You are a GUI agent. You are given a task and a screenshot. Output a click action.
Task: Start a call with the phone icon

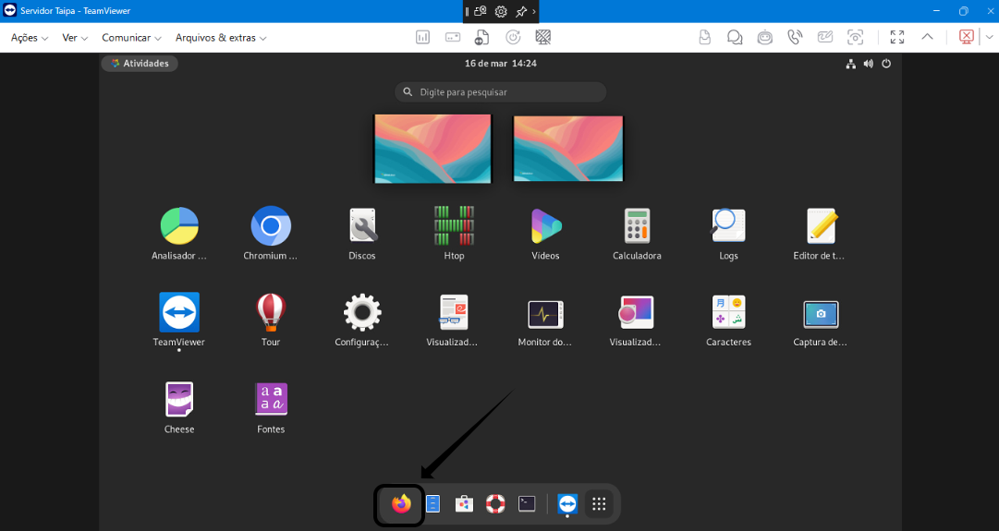(795, 38)
